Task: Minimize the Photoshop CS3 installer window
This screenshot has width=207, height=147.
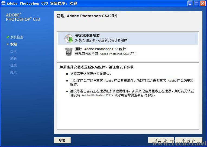Action: tap(190, 4)
